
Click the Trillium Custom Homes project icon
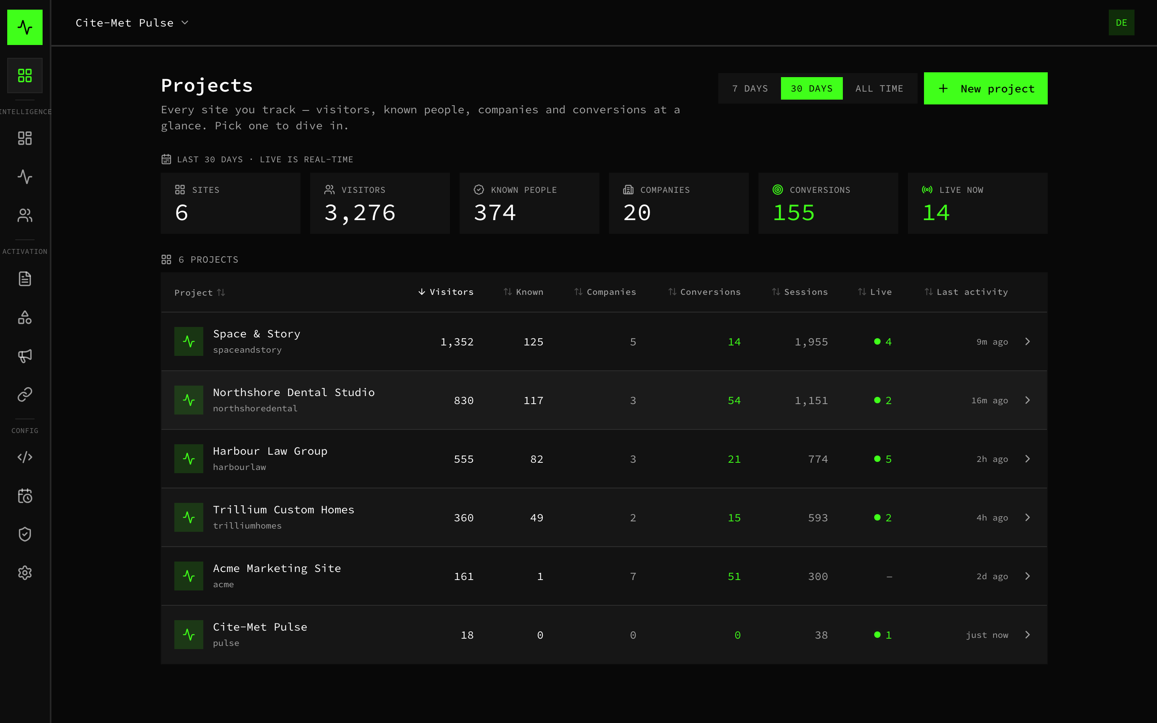pyautogui.click(x=189, y=517)
